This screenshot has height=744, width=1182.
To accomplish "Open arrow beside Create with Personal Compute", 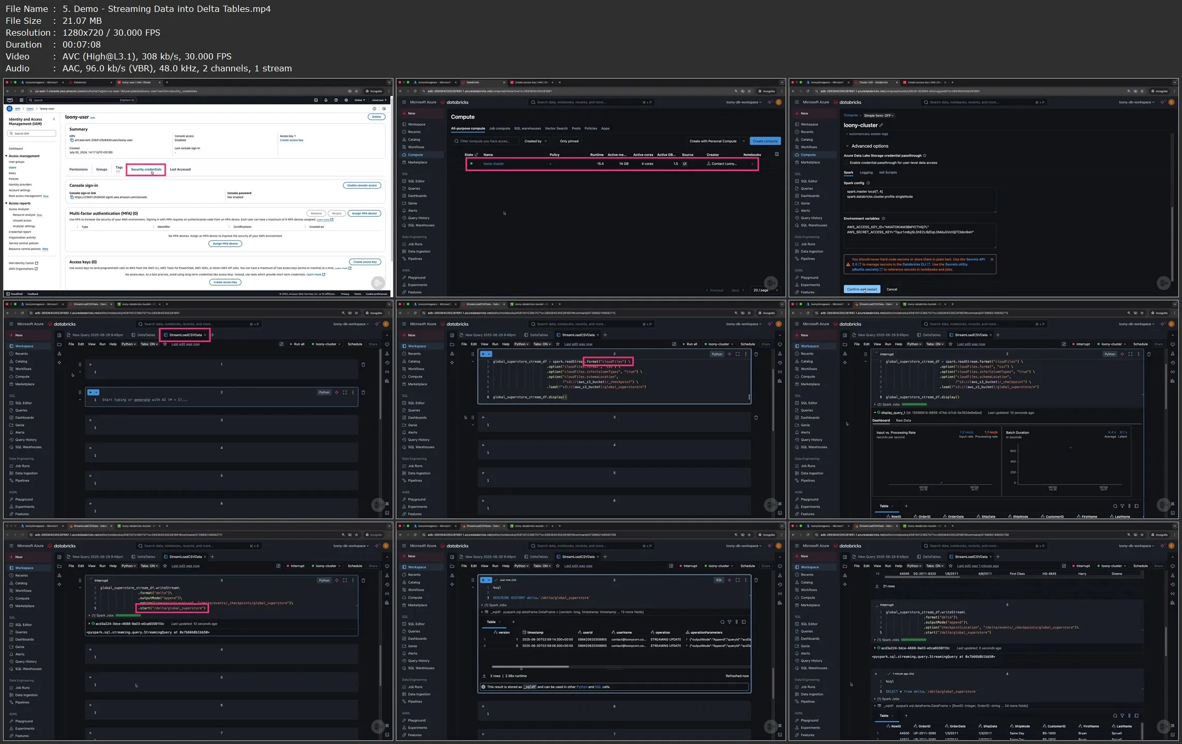I will tap(744, 141).
